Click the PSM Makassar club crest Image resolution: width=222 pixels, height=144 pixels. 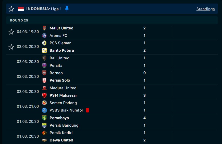click(x=44, y=95)
